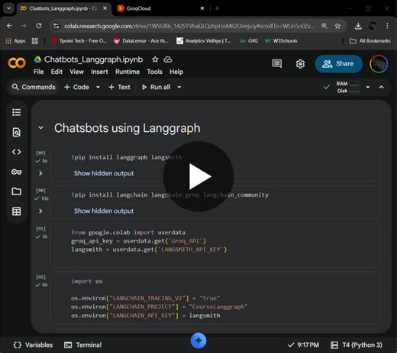Open the Run all dropdown arrow
397x353 pixels.
coord(179,87)
